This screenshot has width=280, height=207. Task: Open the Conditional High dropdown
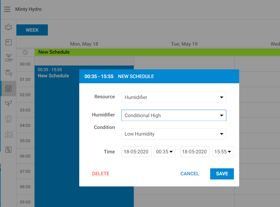click(174, 115)
